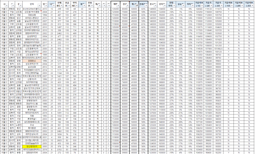Select the build year 2020 cell
255x154 pixels.
(45, 58)
